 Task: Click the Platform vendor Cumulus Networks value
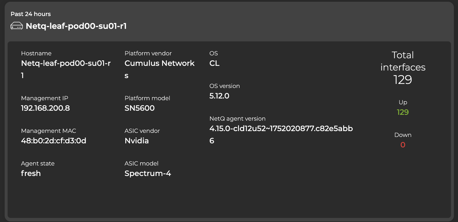click(159, 64)
